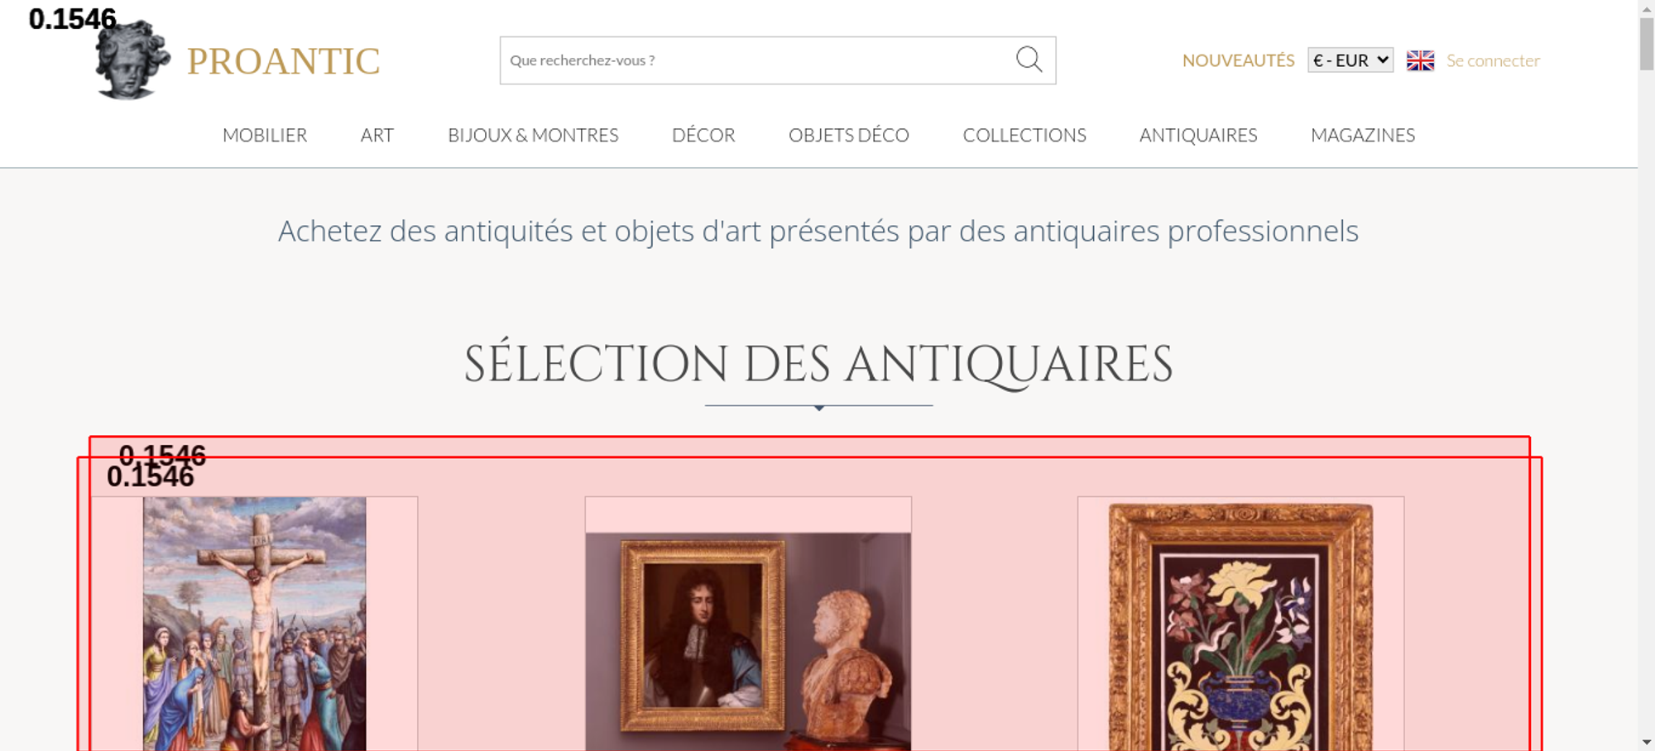The height and width of the screenshot is (751, 1655).
Task: Click the NOUVEAUTÉS link
Action: point(1238,60)
